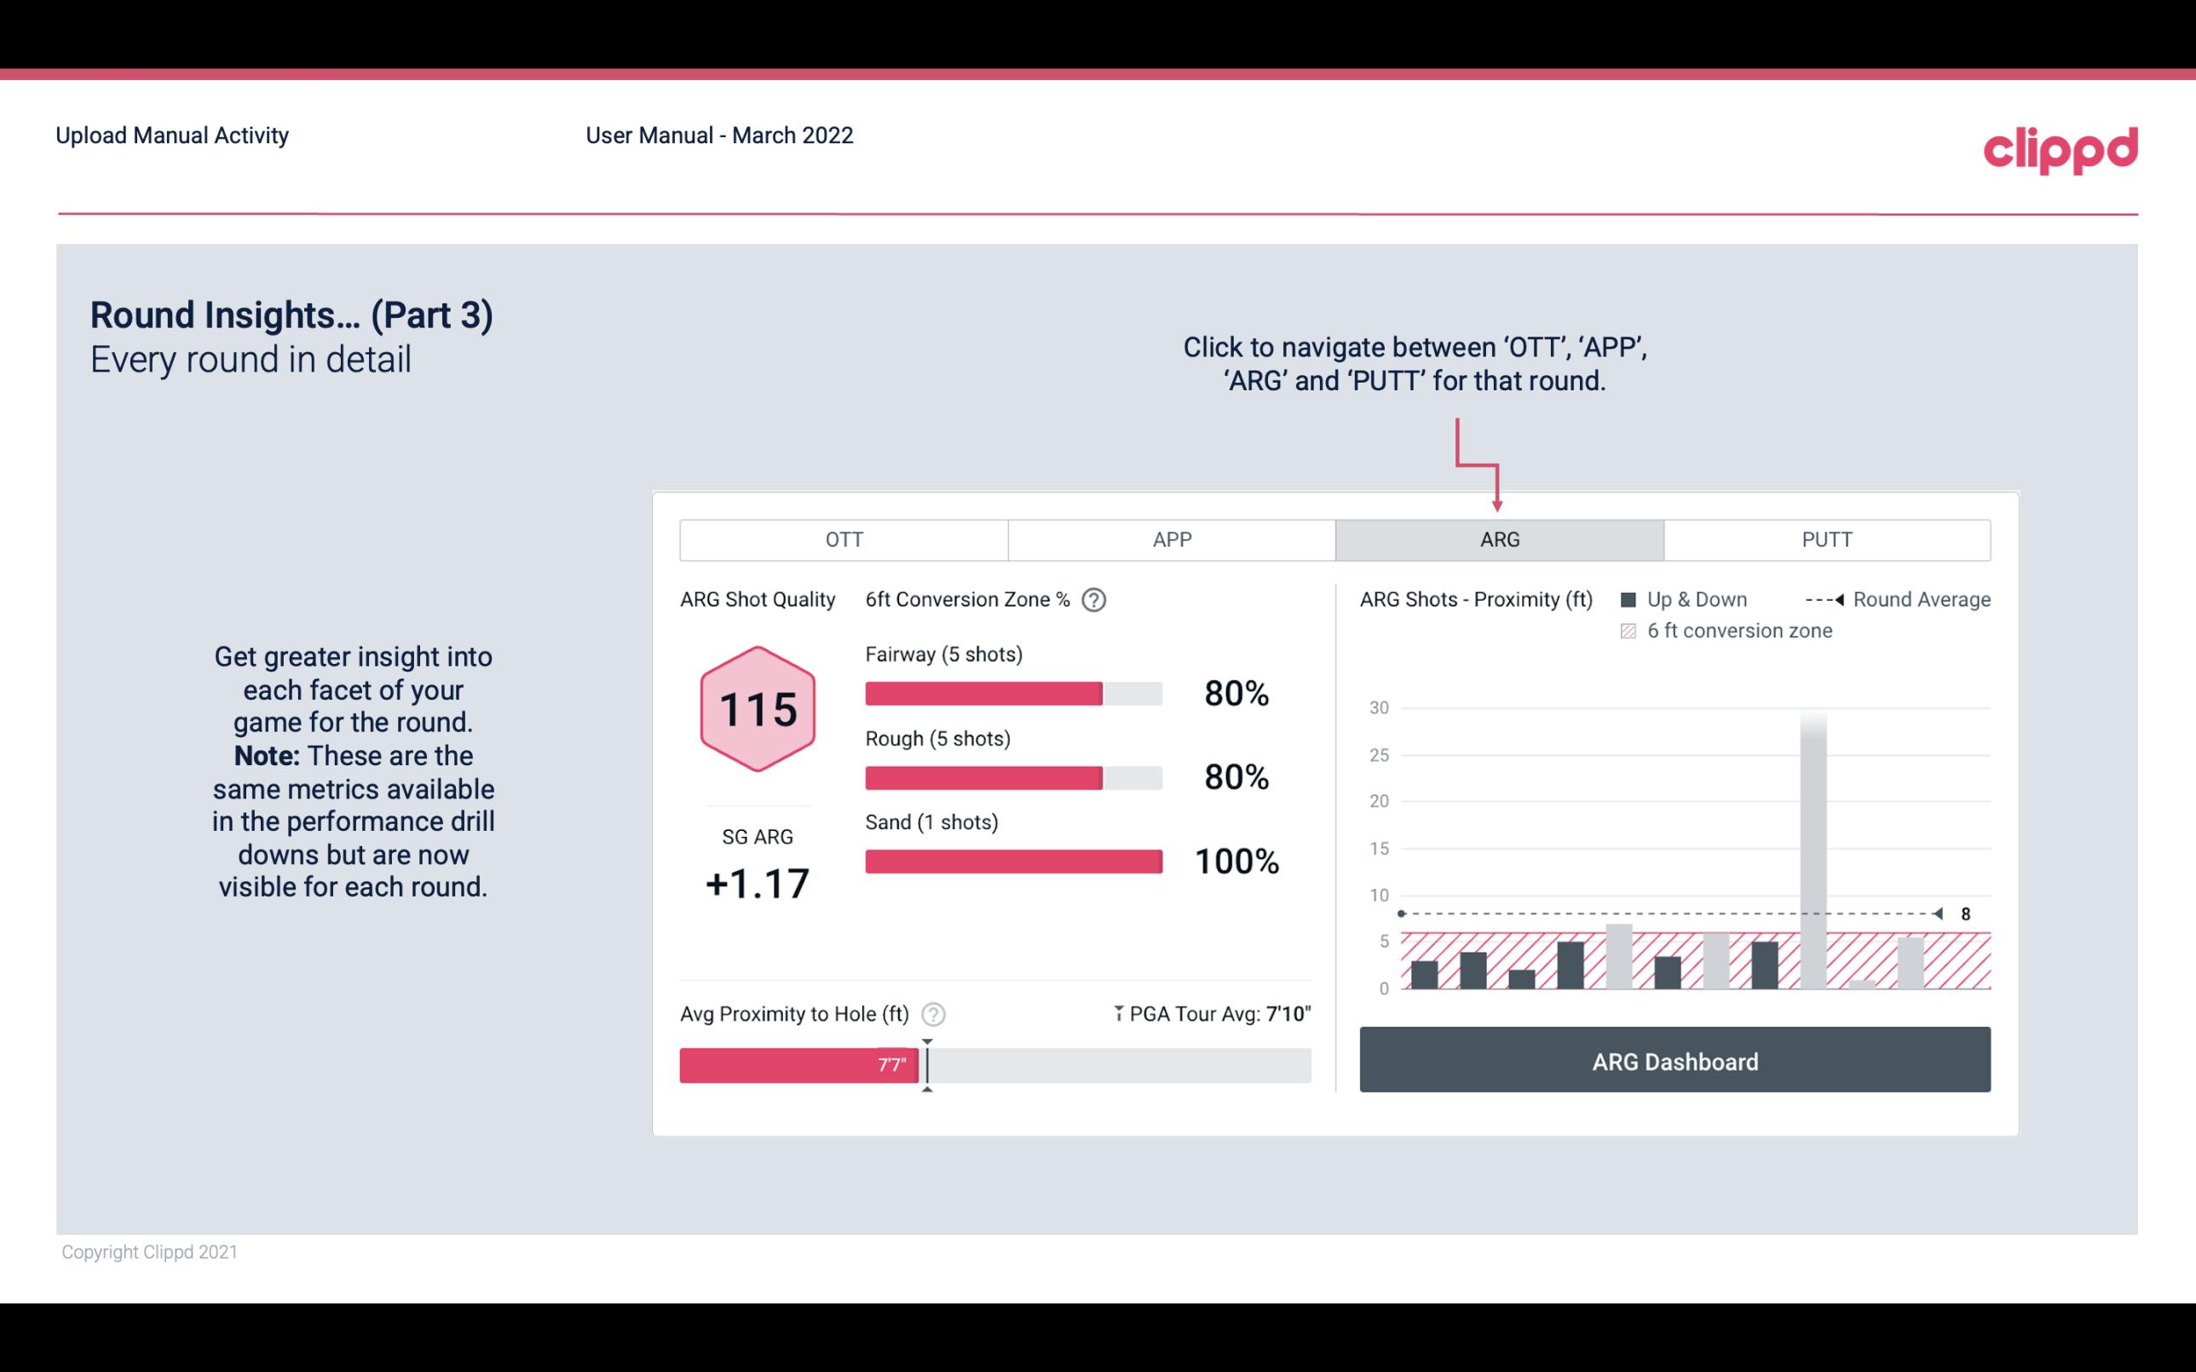This screenshot has width=2196, height=1372.
Task: Select the OTT tab for round data
Action: pyautogui.click(x=842, y=539)
